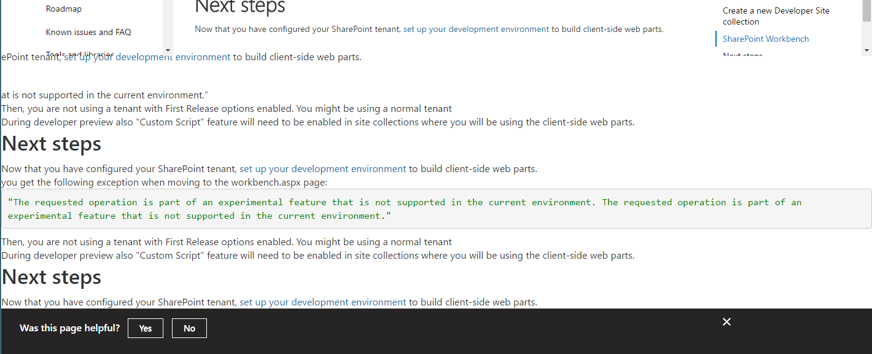Screen dimensions: 872x354
Task: Answer Yes to page helpful prompt
Action: [146, 328]
